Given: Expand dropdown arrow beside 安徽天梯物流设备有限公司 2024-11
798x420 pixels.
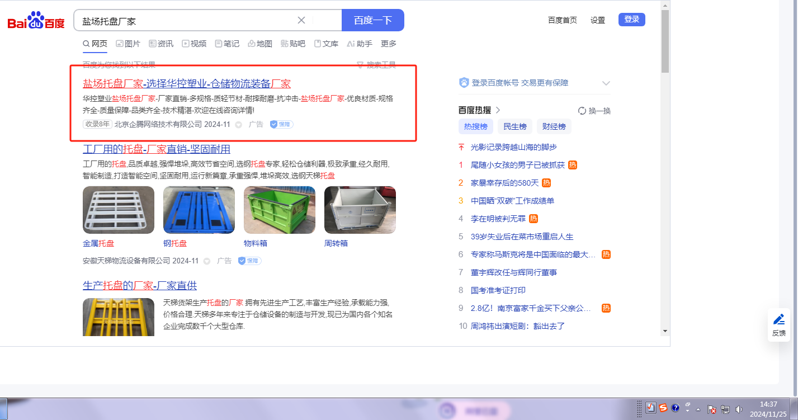Looking at the screenshot, I should point(206,261).
